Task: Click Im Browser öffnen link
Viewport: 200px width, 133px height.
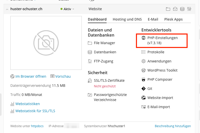Action: (31, 76)
